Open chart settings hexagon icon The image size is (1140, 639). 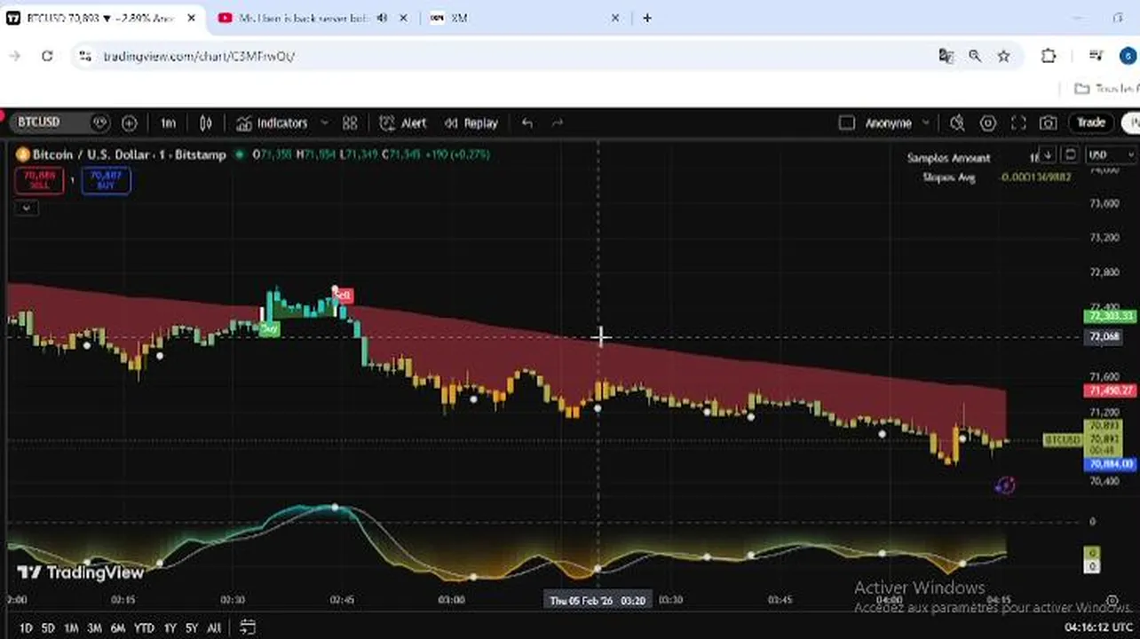pyautogui.click(x=988, y=122)
